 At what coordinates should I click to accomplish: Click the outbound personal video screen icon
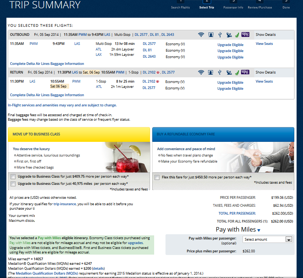click(211, 35)
